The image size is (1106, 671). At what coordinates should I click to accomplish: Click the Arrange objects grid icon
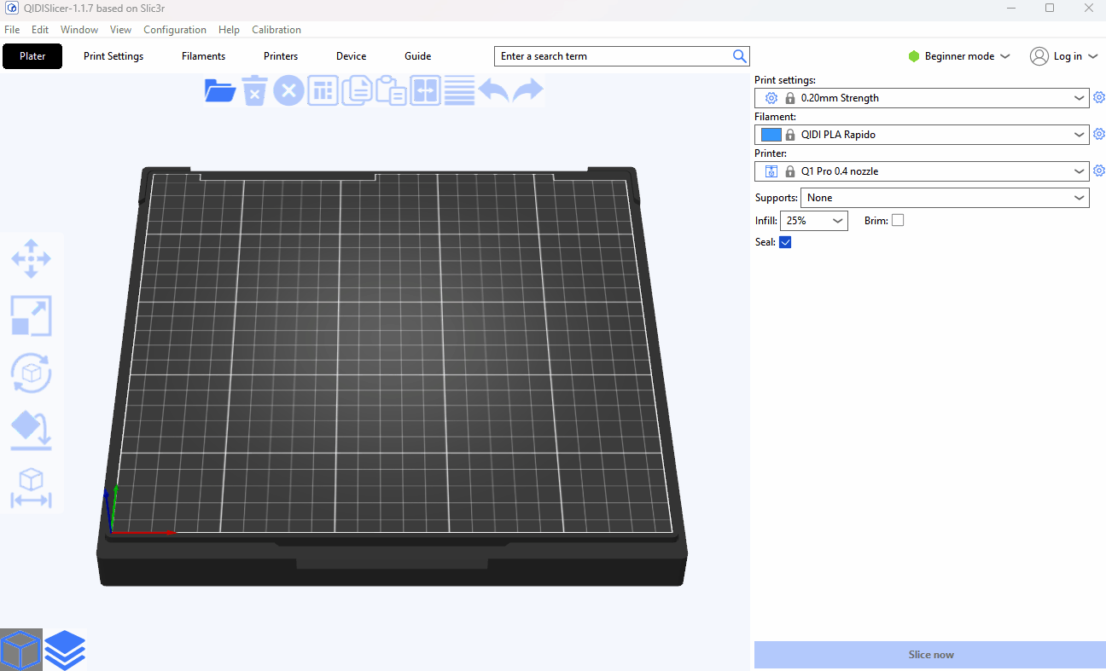323,90
